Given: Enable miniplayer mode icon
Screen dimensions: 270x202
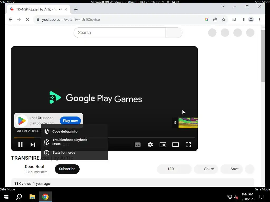Looking at the screenshot, I should coord(163,145).
